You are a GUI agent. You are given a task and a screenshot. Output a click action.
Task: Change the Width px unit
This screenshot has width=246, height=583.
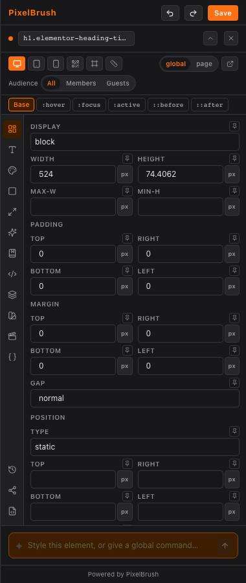[125, 174]
